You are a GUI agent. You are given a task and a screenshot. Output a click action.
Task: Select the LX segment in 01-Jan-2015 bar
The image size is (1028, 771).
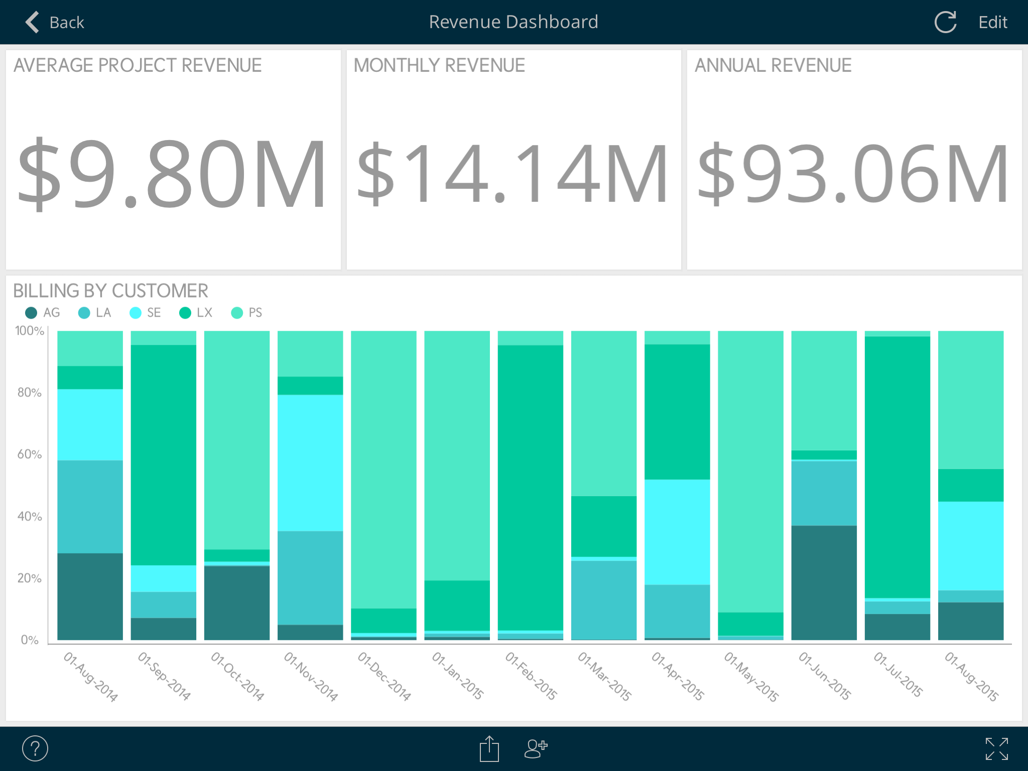[x=457, y=605]
